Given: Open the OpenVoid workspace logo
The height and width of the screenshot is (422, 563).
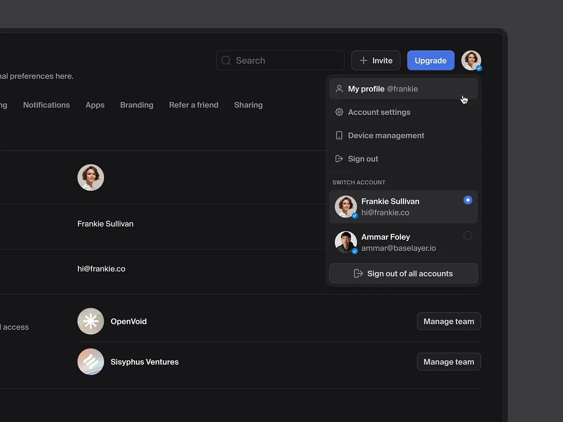Looking at the screenshot, I should pos(91,321).
